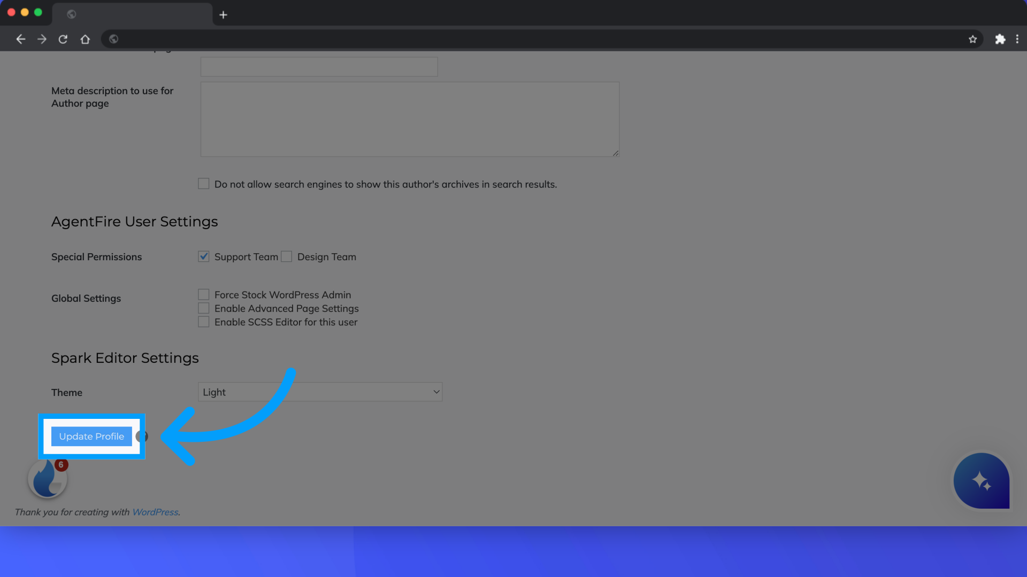Enable Enable Advanced Page Settings

pyautogui.click(x=203, y=307)
